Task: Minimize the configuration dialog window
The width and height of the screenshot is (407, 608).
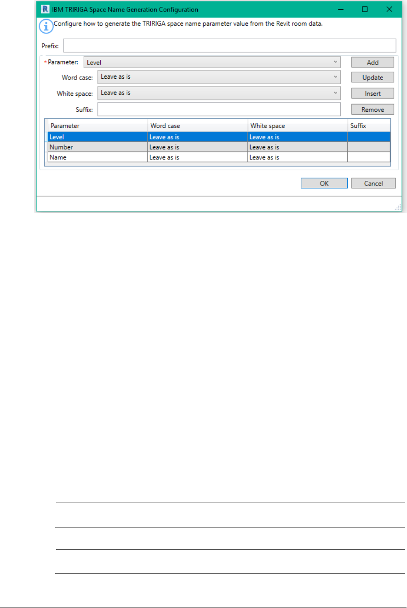Action: [x=341, y=9]
